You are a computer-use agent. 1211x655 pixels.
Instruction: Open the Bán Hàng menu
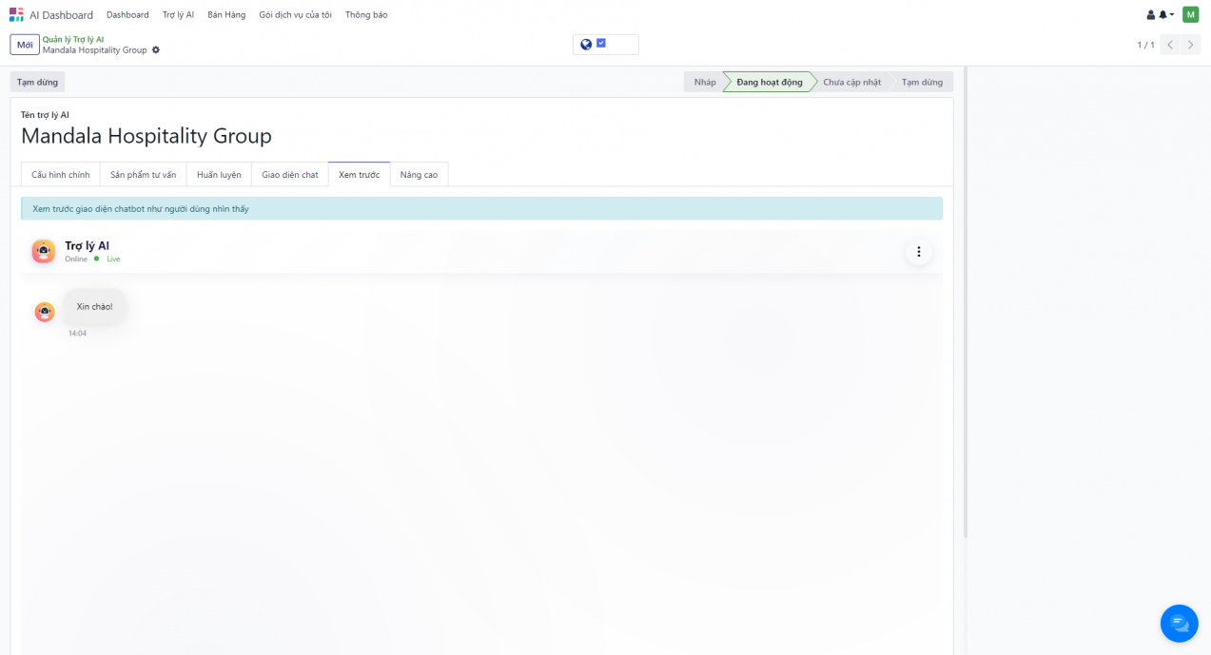pyautogui.click(x=226, y=15)
